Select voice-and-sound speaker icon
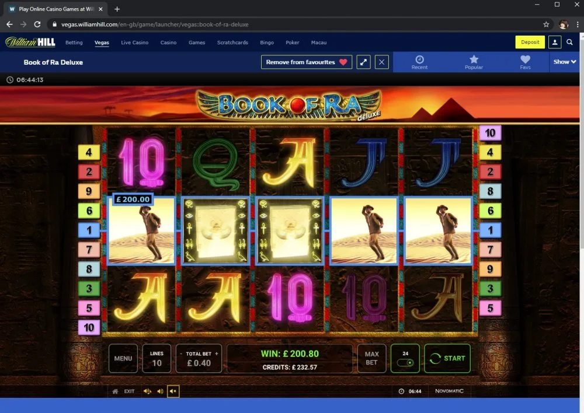This screenshot has height=413, width=584. pyautogui.click(x=148, y=391)
